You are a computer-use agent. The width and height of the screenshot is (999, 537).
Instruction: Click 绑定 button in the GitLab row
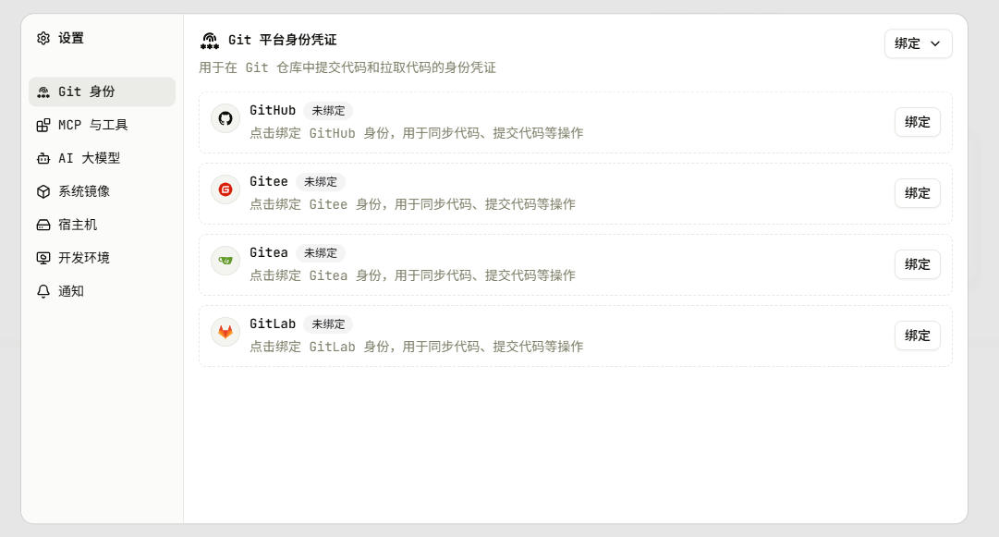918,336
